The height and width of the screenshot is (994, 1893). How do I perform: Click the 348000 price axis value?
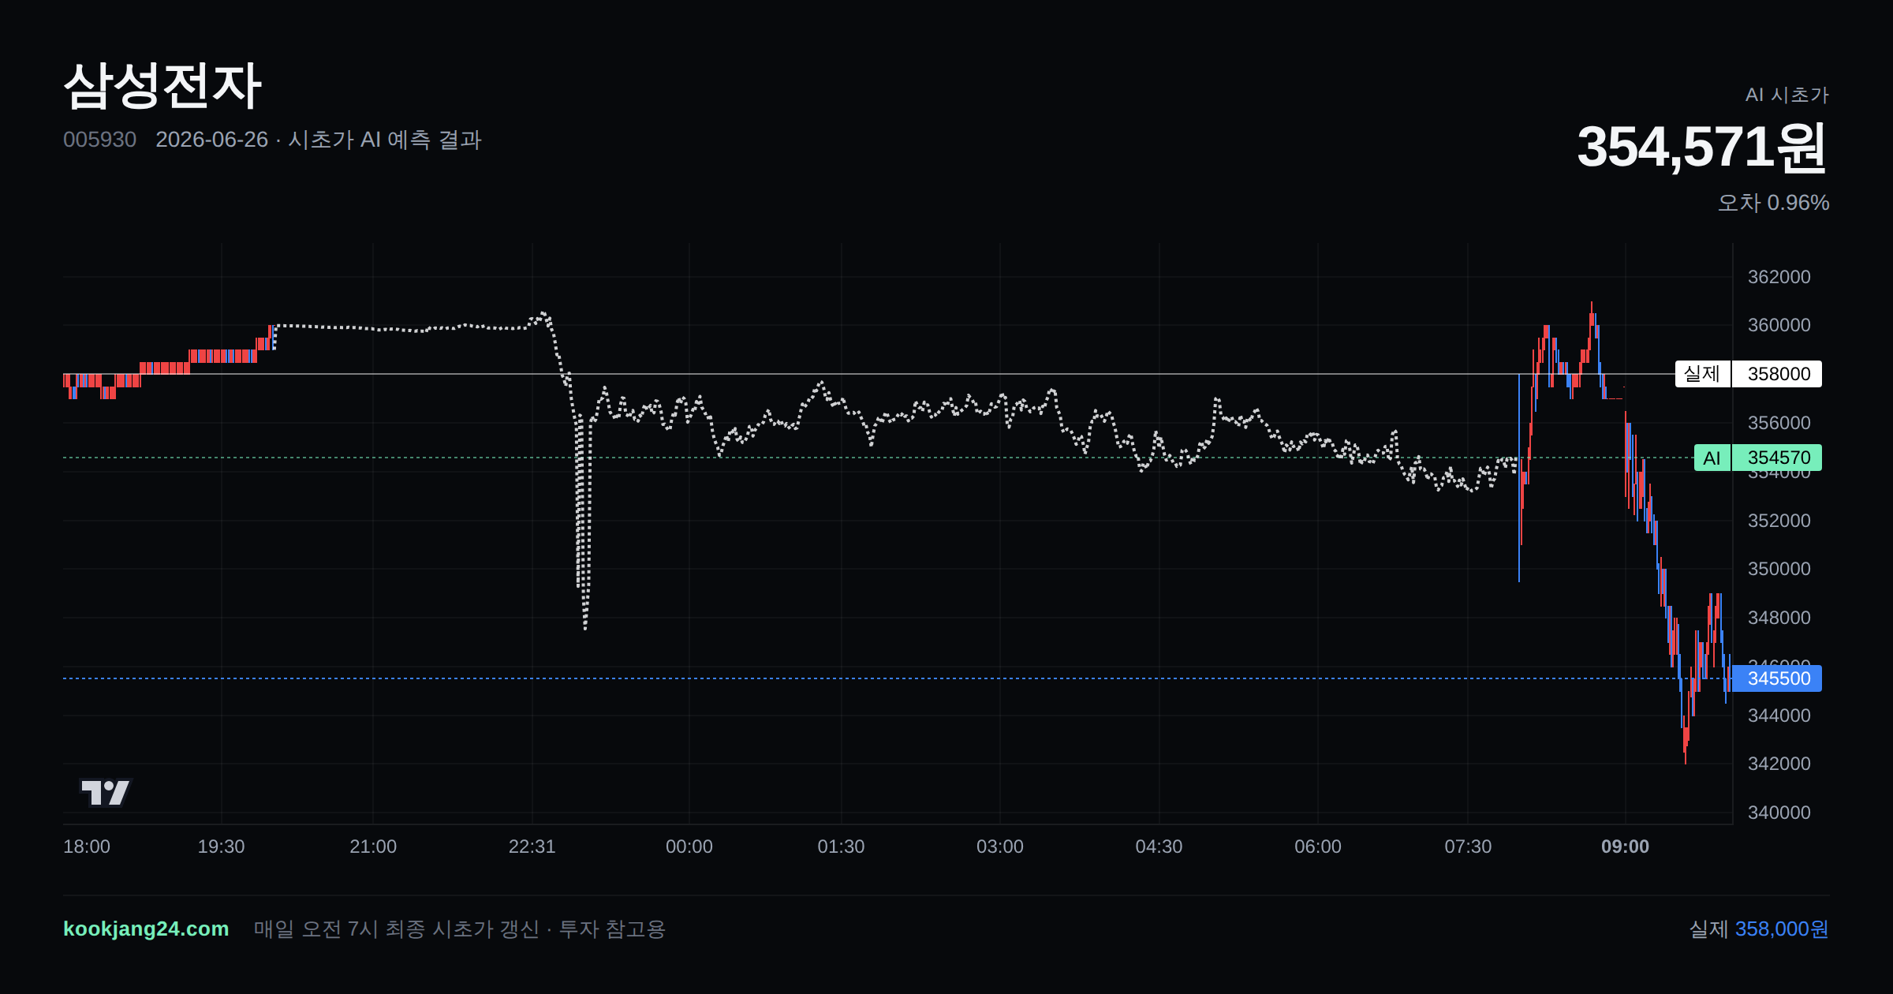tap(1779, 618)
